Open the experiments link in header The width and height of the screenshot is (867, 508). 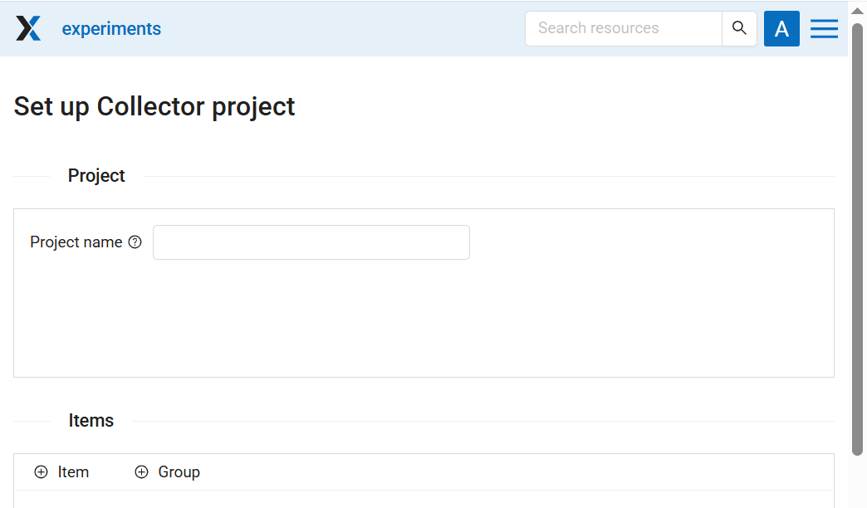tap(111, 29)
